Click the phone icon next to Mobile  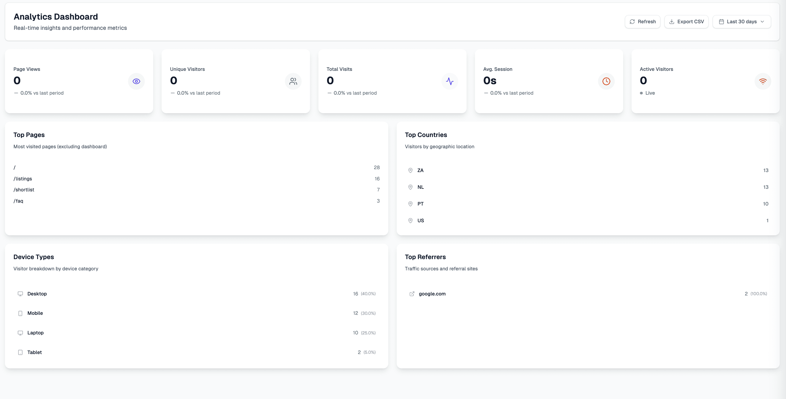[x=20, y=313]
